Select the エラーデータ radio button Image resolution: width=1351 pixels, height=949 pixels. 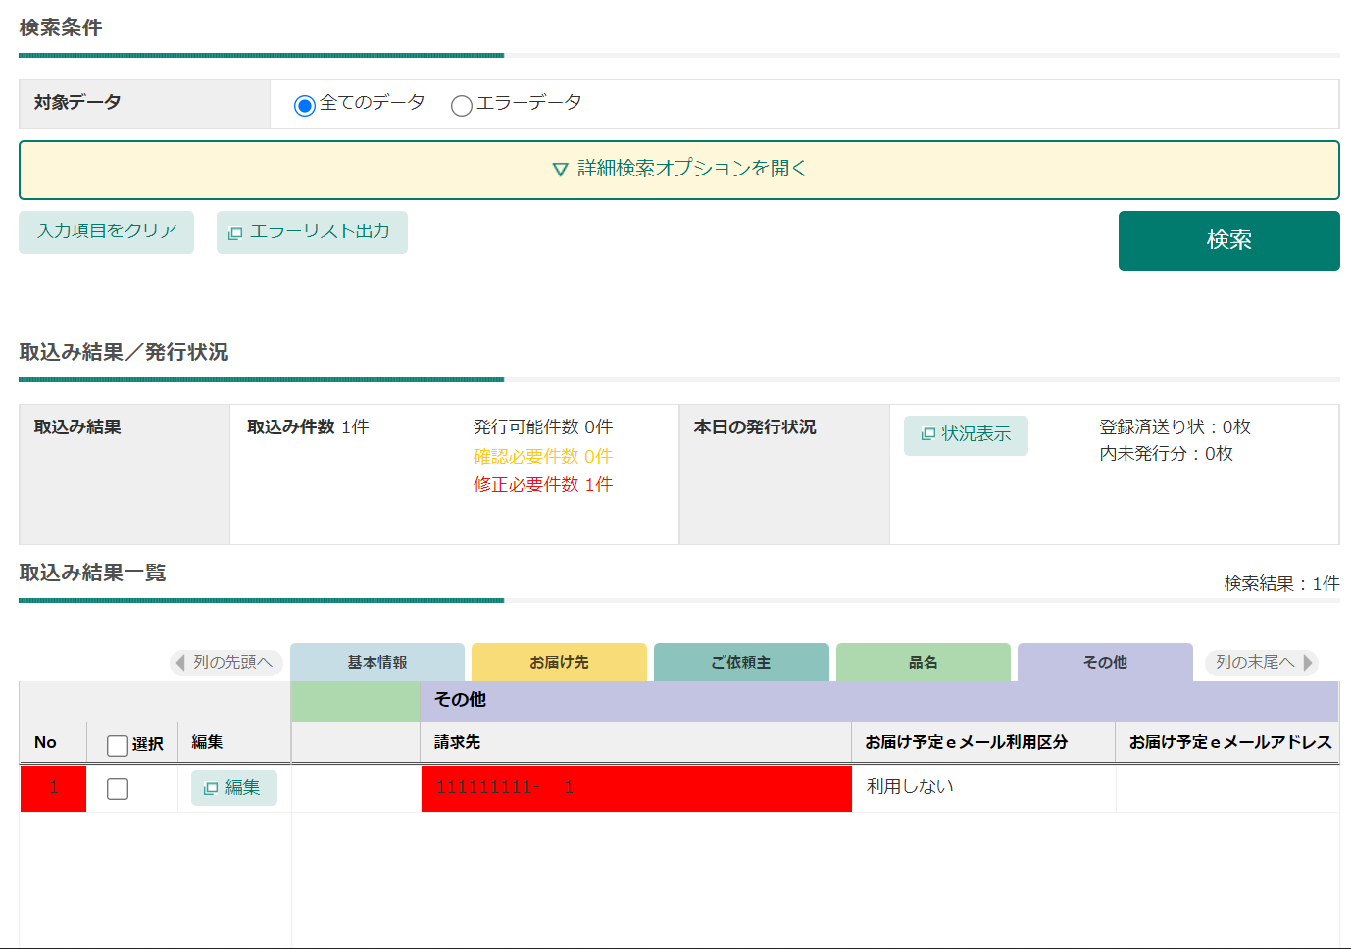tap(462, 103)
